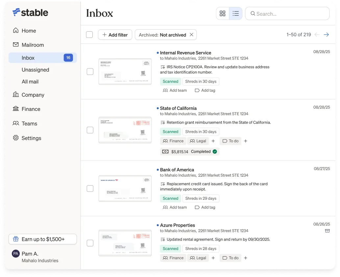The image size is (340, 277).
Task: Check the Azure Properties mail checkbox
Action: (x=90, y=243)
